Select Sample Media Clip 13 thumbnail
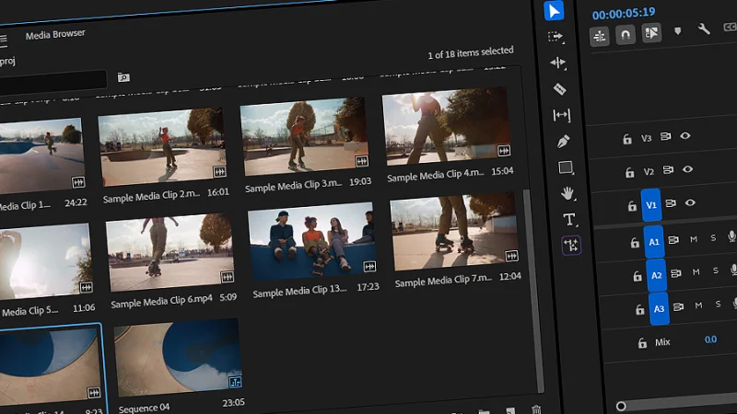The height and width of the screenshot is (414, 737). [312, 241]
